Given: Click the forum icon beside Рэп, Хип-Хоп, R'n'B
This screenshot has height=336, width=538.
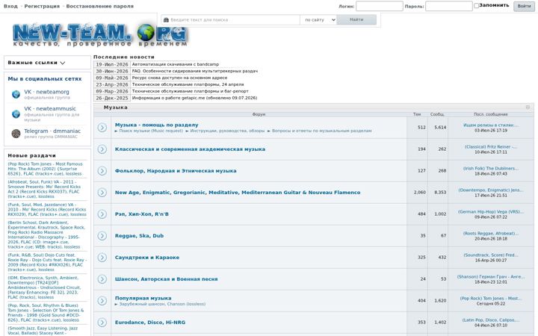Looking at the screenshot, I should 102,214.
